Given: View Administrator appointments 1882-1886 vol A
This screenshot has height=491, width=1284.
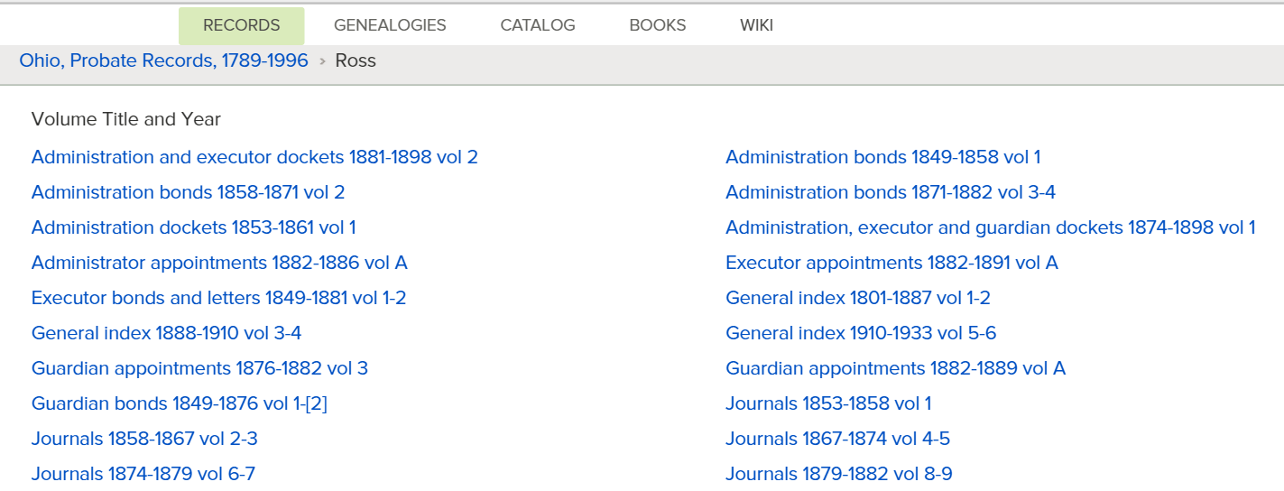Looking at the screenshot, I should point(219,263).
